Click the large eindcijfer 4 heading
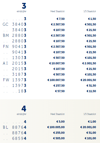Viewport: 100px width, 143px height. point(24,109)
